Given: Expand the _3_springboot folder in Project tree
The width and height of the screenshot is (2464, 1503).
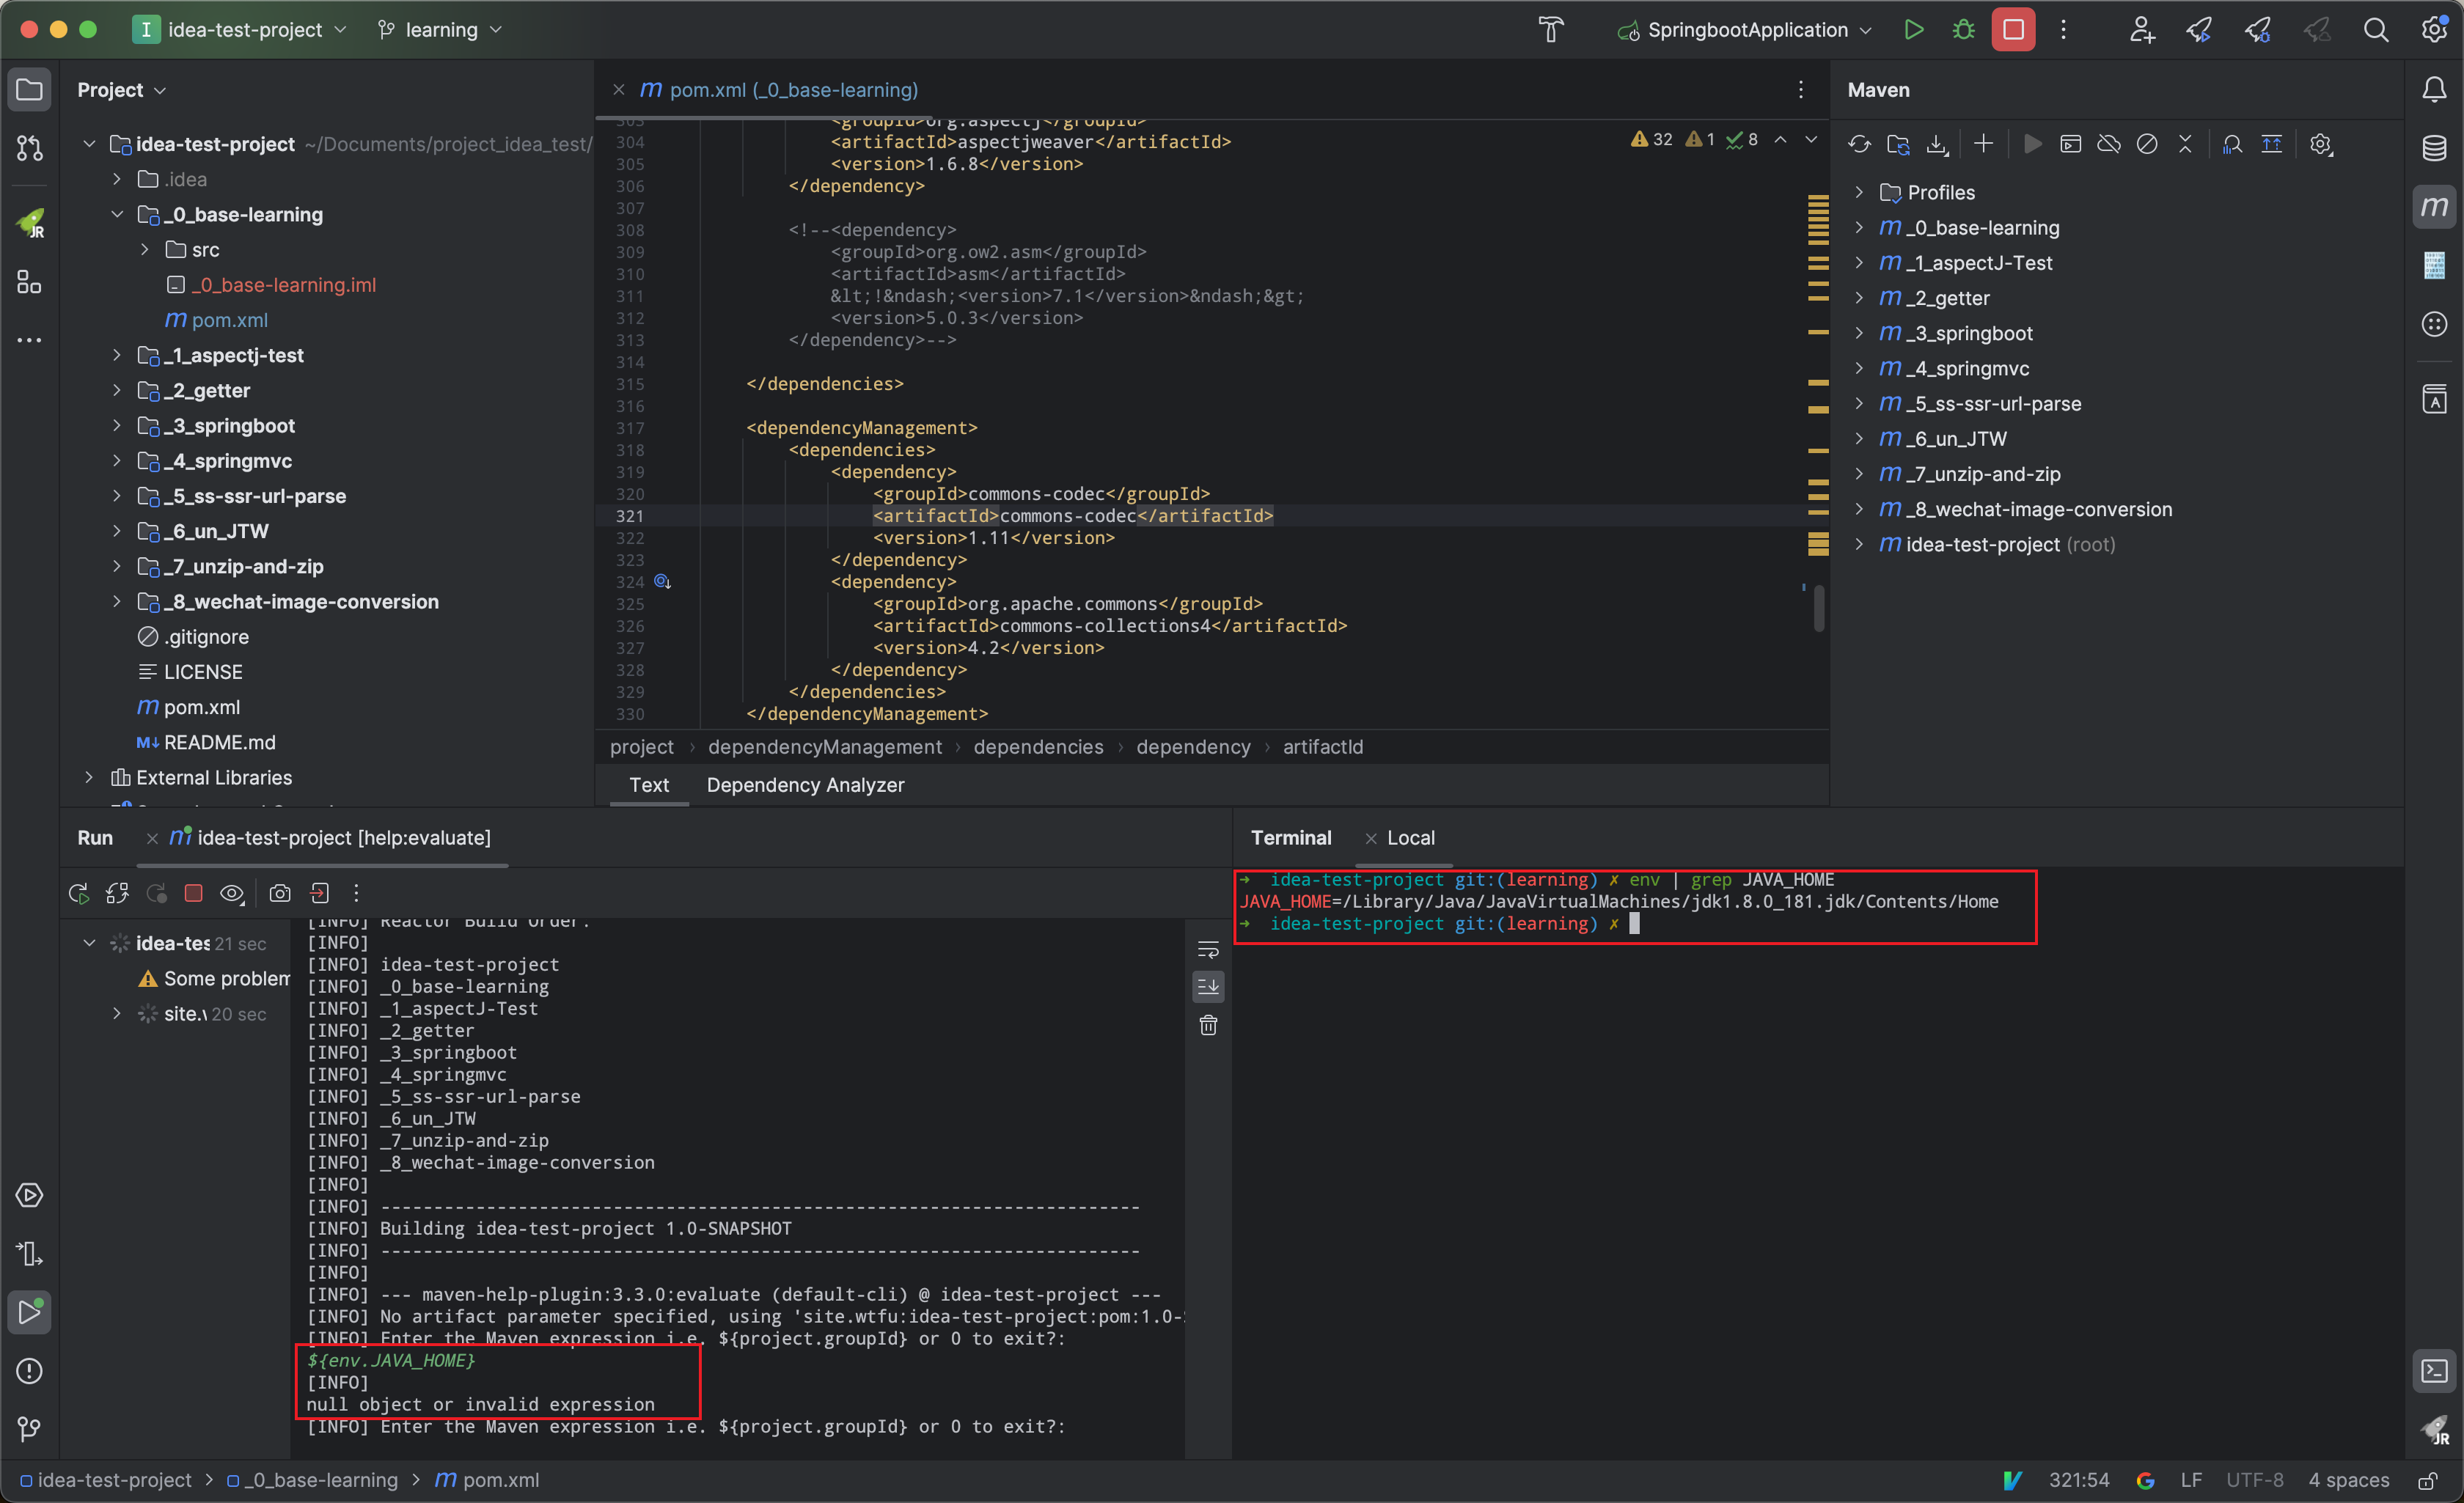Looking at the screenshot, I should point(117,426).
